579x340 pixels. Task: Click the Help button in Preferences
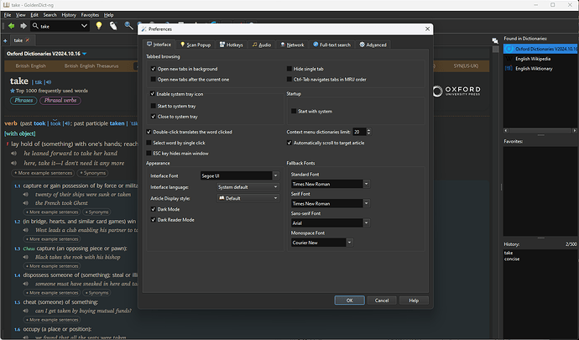click(x=414, y=301)
